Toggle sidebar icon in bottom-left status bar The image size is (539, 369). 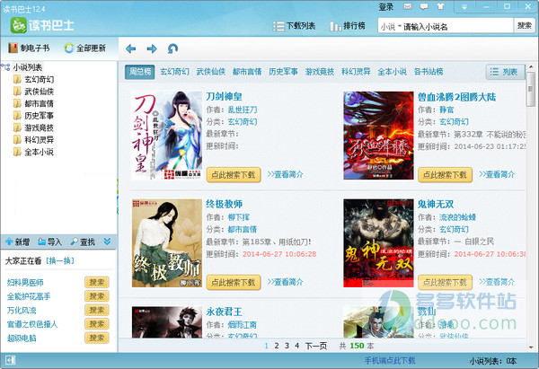[10, 360]
